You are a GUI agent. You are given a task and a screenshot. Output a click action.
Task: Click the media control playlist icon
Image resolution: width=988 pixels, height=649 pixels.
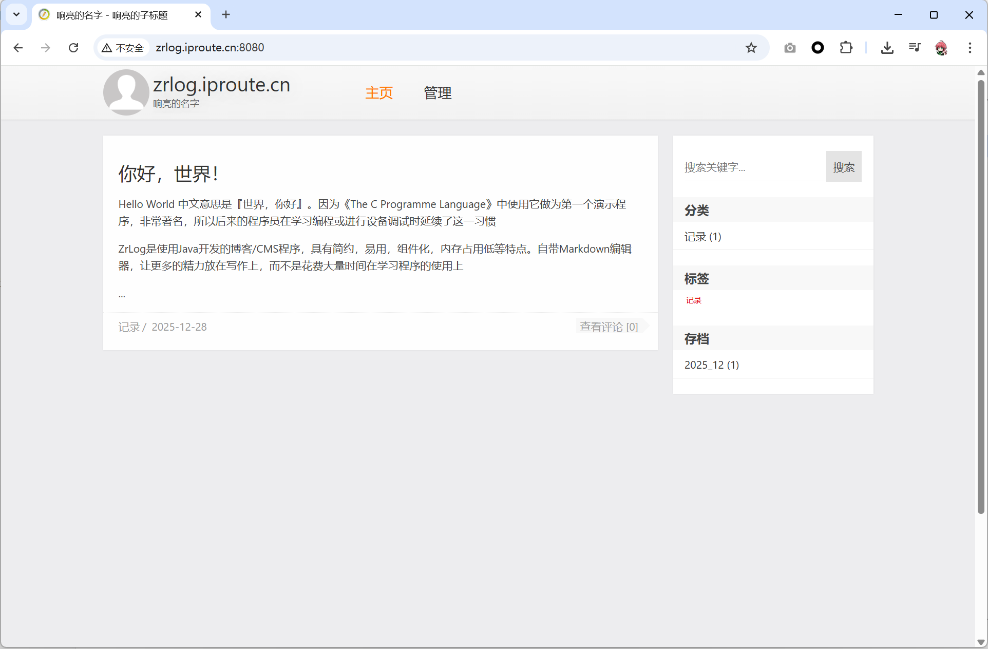[914, 48]
